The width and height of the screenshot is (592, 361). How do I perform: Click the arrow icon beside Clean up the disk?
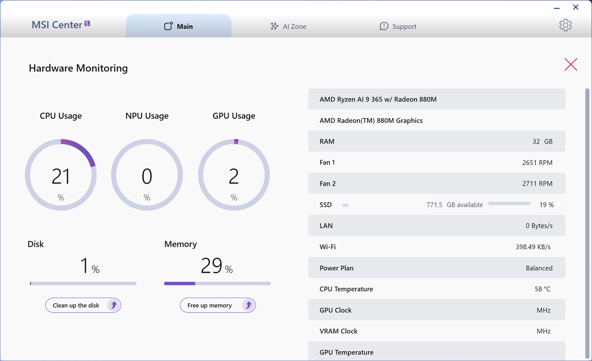click(114, 305)
